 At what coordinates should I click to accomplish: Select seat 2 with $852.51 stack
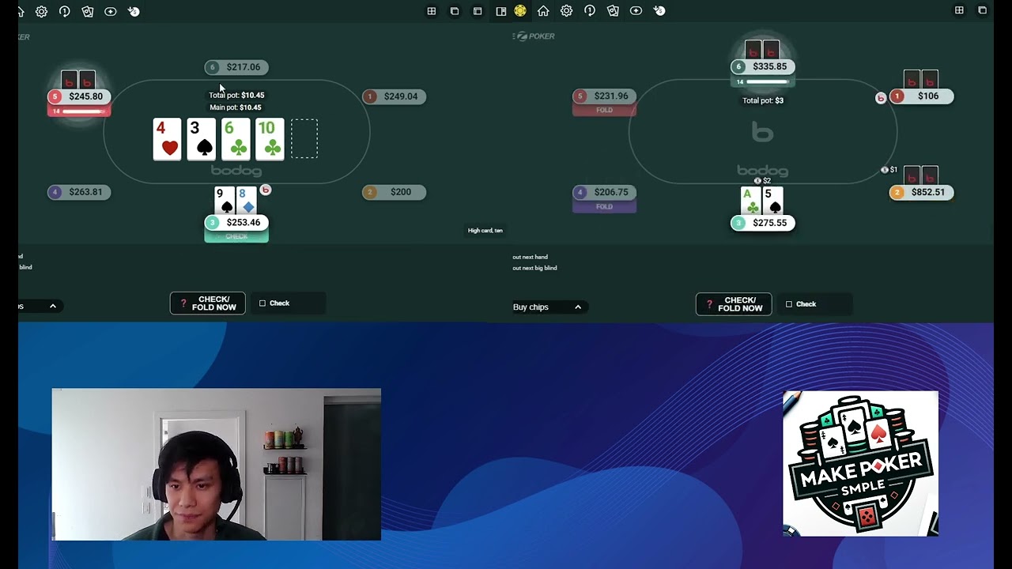pyautogui.click(x=921, y=192)
